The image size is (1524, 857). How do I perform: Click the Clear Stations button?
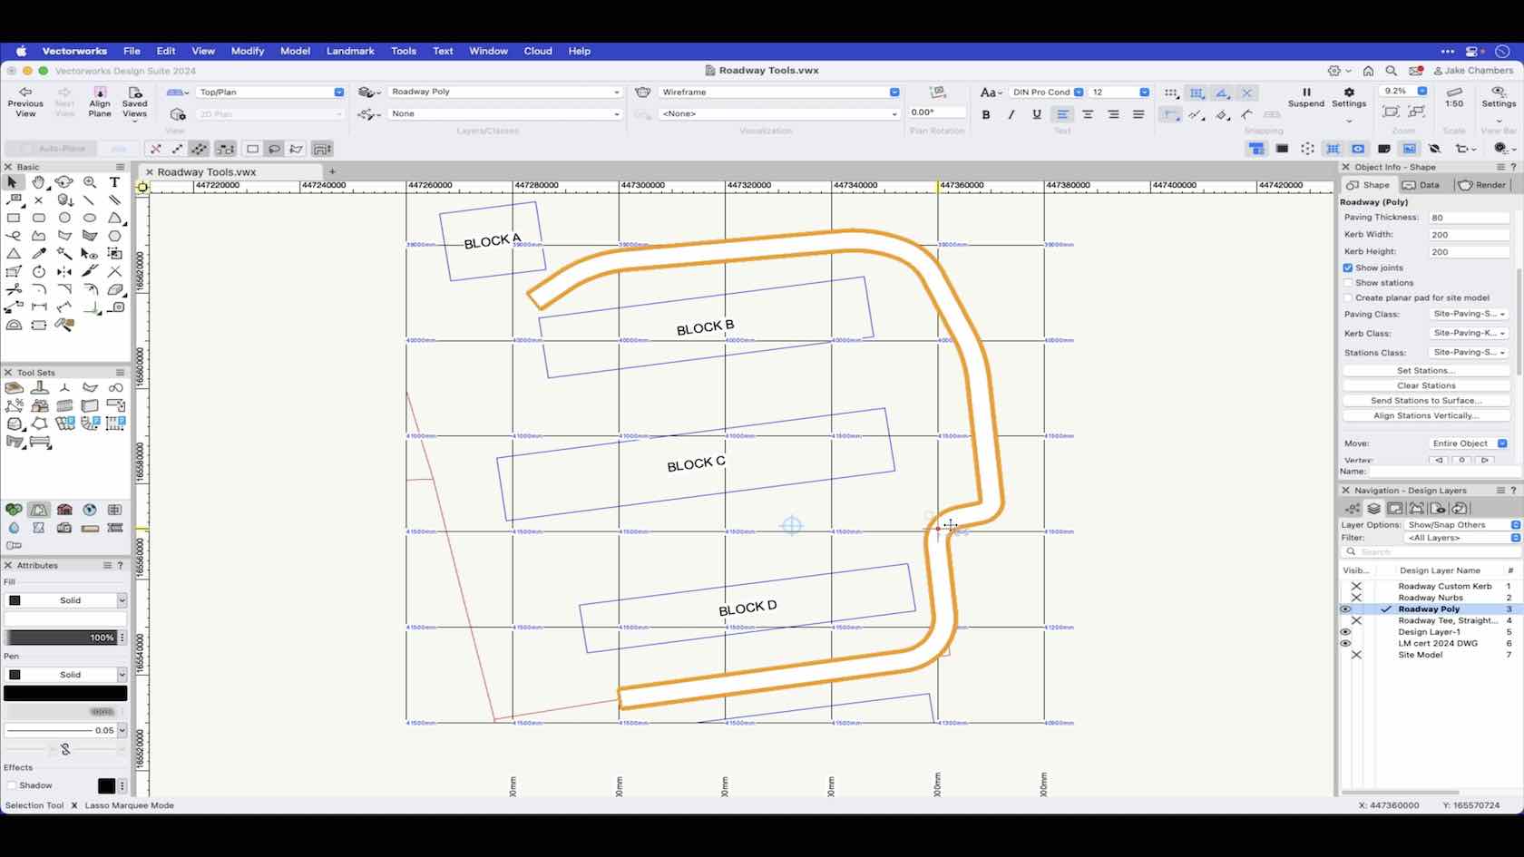(1425, 385)
